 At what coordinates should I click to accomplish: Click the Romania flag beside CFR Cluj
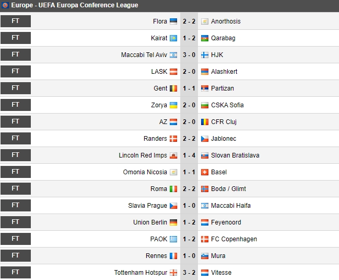coord(205,122)
